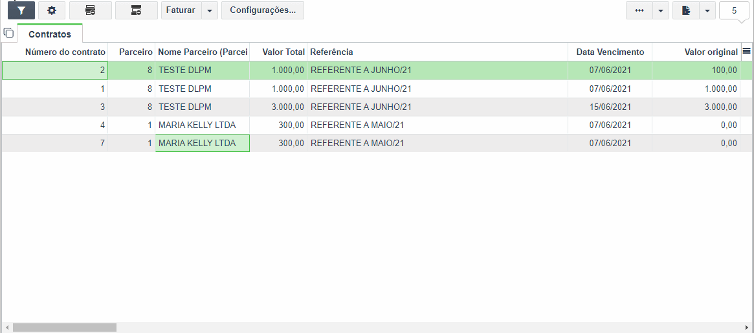The width and height of the screenshot is (754, 333).
Task: Click first grid row action toolbar icon
Action: [x=91, y=10]
